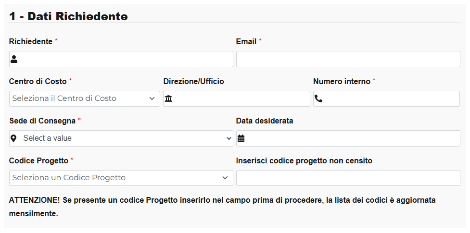The width and height of the screenshot is (470, 233).
Task: Click the bank building icon in Direzione/Ufficio
Action: (x=168, y=98)
